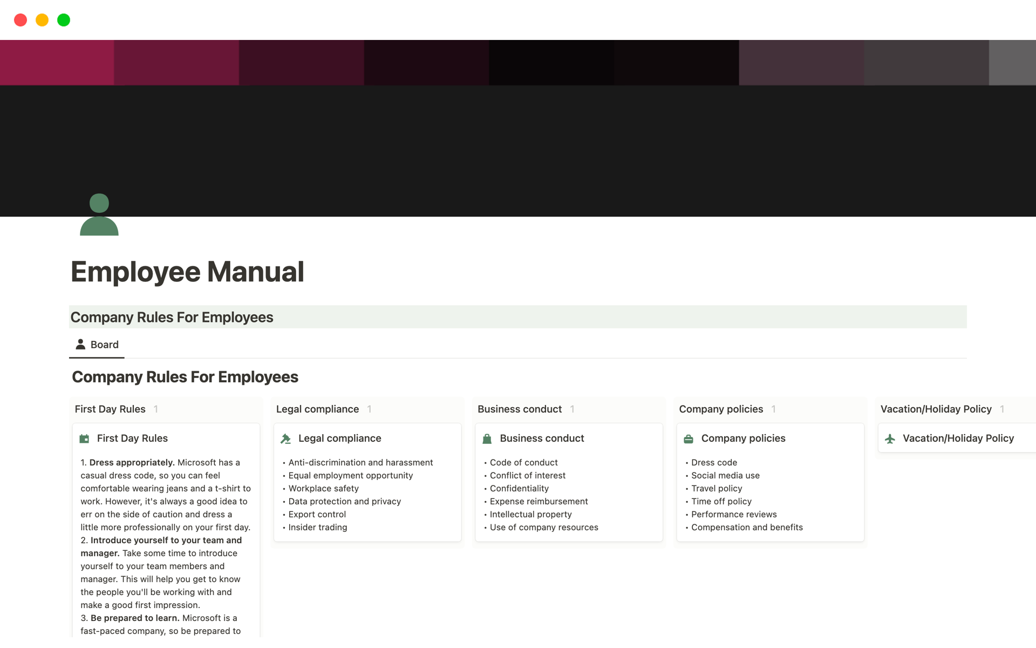Select the Company Rules For Employees callout text
Screen dimensions: 1036x648
point(172,317)
